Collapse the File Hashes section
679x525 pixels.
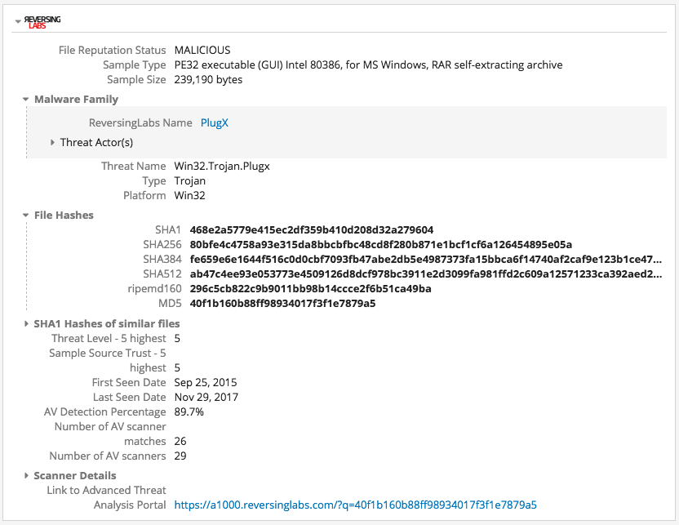[26, 216]
